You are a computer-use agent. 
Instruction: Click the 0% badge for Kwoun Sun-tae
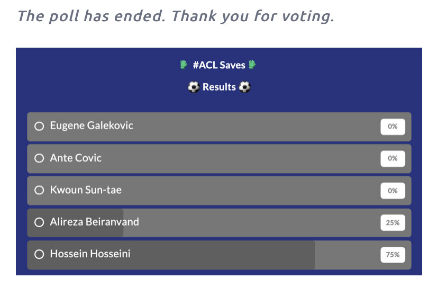tap(393, 191)
